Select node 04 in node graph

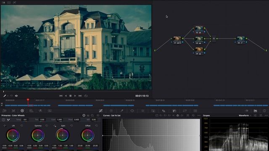coord(199,51)
